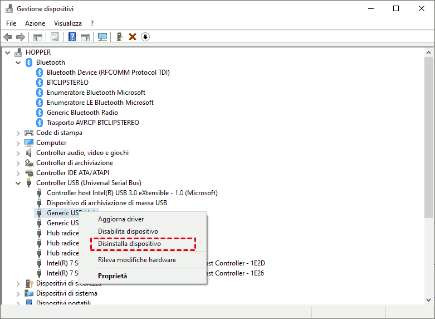Image resolution: width=435 pixels, height=319 pixels.
Task: Expand Dispositivi di sistema category
Action: coord(18,294)
